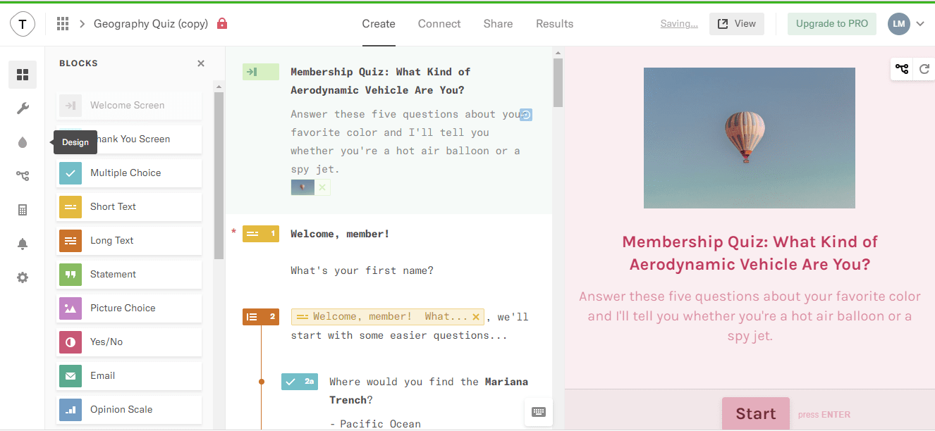This screenshot has width=935, height=431.
Task: Open preview logic map icon
Action: coord(902,69)
